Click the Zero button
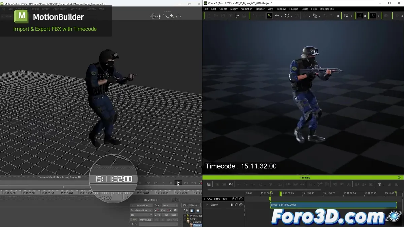The image size is (404, 227). (158, 215)
